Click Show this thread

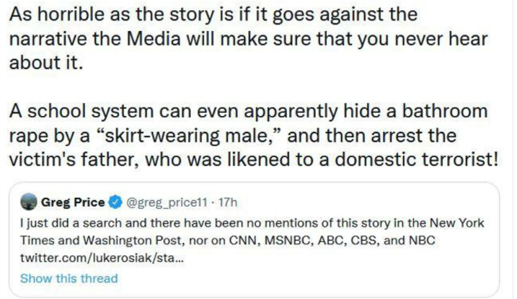point(68,277)
